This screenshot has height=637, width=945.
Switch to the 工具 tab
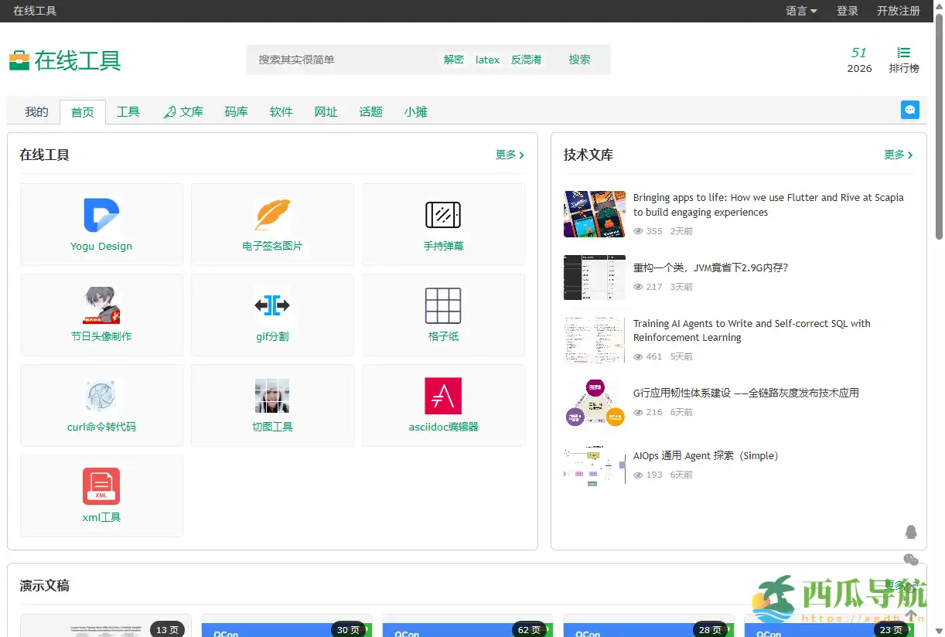(x=128, y=111)
